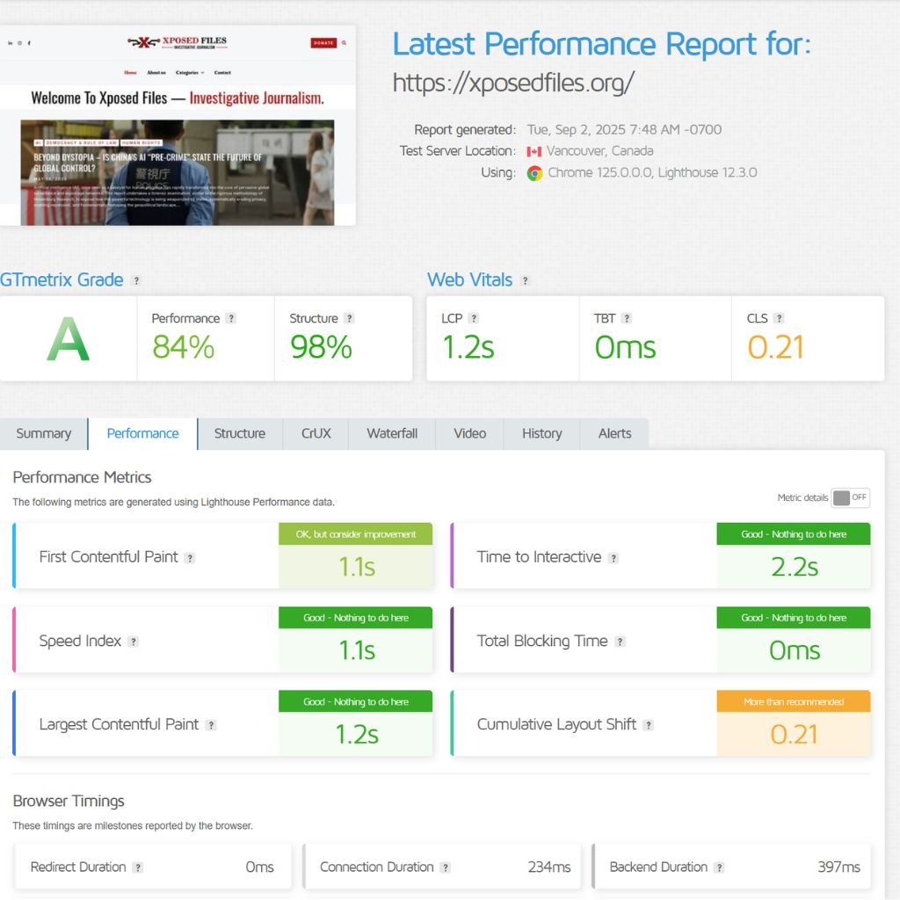Open help for Backend Duration timing
This screenshot has height=900, width=900.
pyautogui.click(x=719, y=868)
